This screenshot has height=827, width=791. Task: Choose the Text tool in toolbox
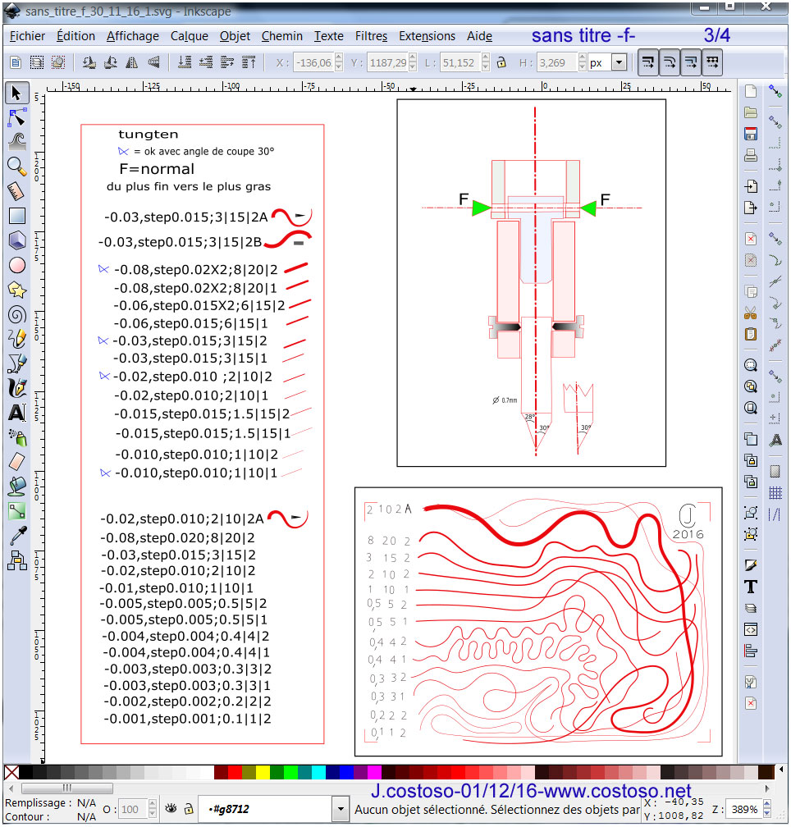(x=16, y=413)
